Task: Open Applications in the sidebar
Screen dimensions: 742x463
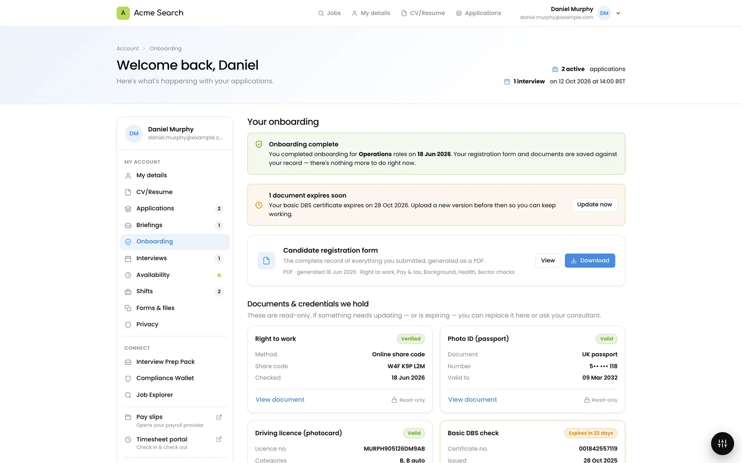Action: click(x=175, y=208)
